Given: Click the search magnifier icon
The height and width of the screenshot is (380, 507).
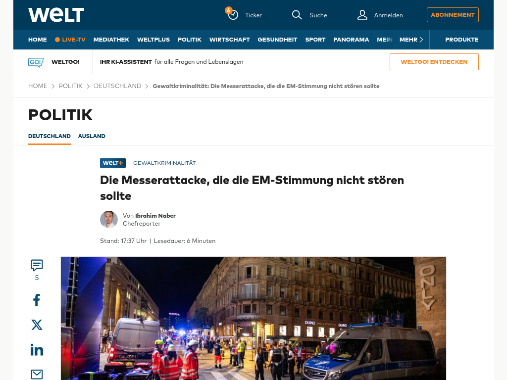Looking at the screenshot, I should [x=297, y=15].
